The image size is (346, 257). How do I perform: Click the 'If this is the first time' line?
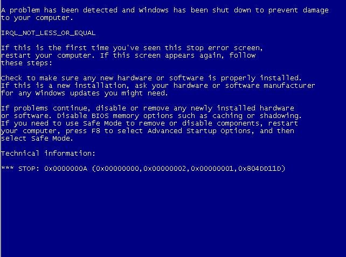[132, 48]
